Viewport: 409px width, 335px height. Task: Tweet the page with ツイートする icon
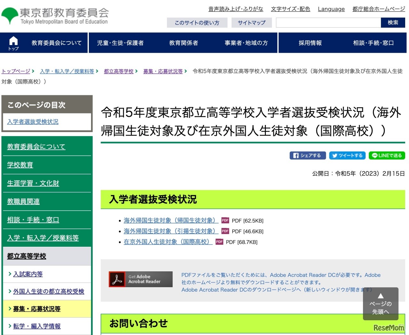tap(347, 155)
